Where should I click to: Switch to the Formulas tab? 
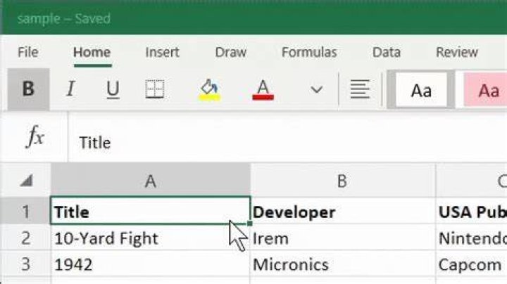tap(309, 52)
